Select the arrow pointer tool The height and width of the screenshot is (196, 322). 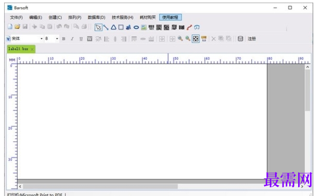[x=98, y=28]
